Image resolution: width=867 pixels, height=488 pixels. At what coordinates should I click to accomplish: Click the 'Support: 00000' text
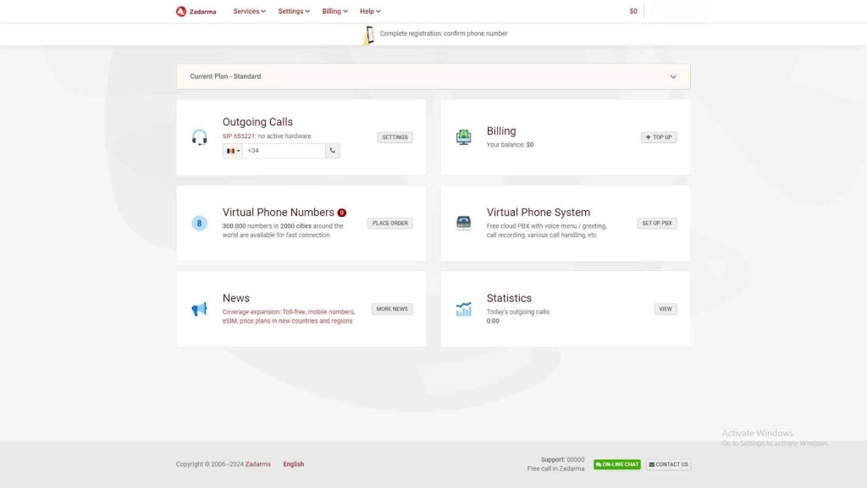click(562, 460)
